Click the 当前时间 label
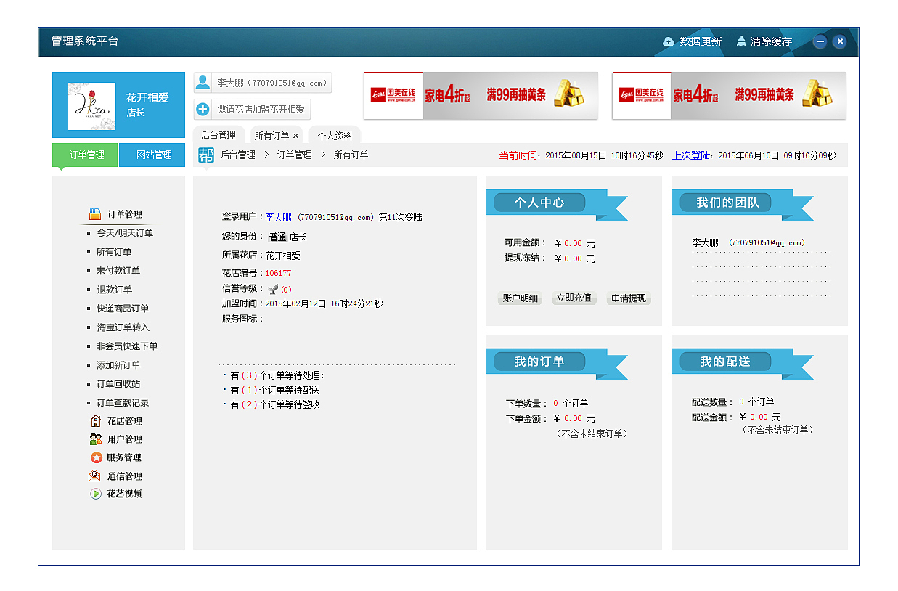 coord(519,155)
